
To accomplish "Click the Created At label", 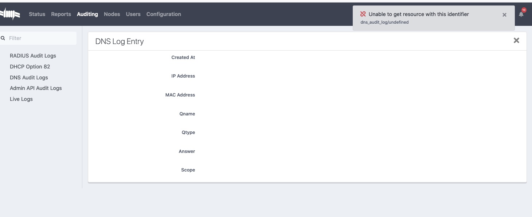I will pyautogui.click(x=183, y=57).
